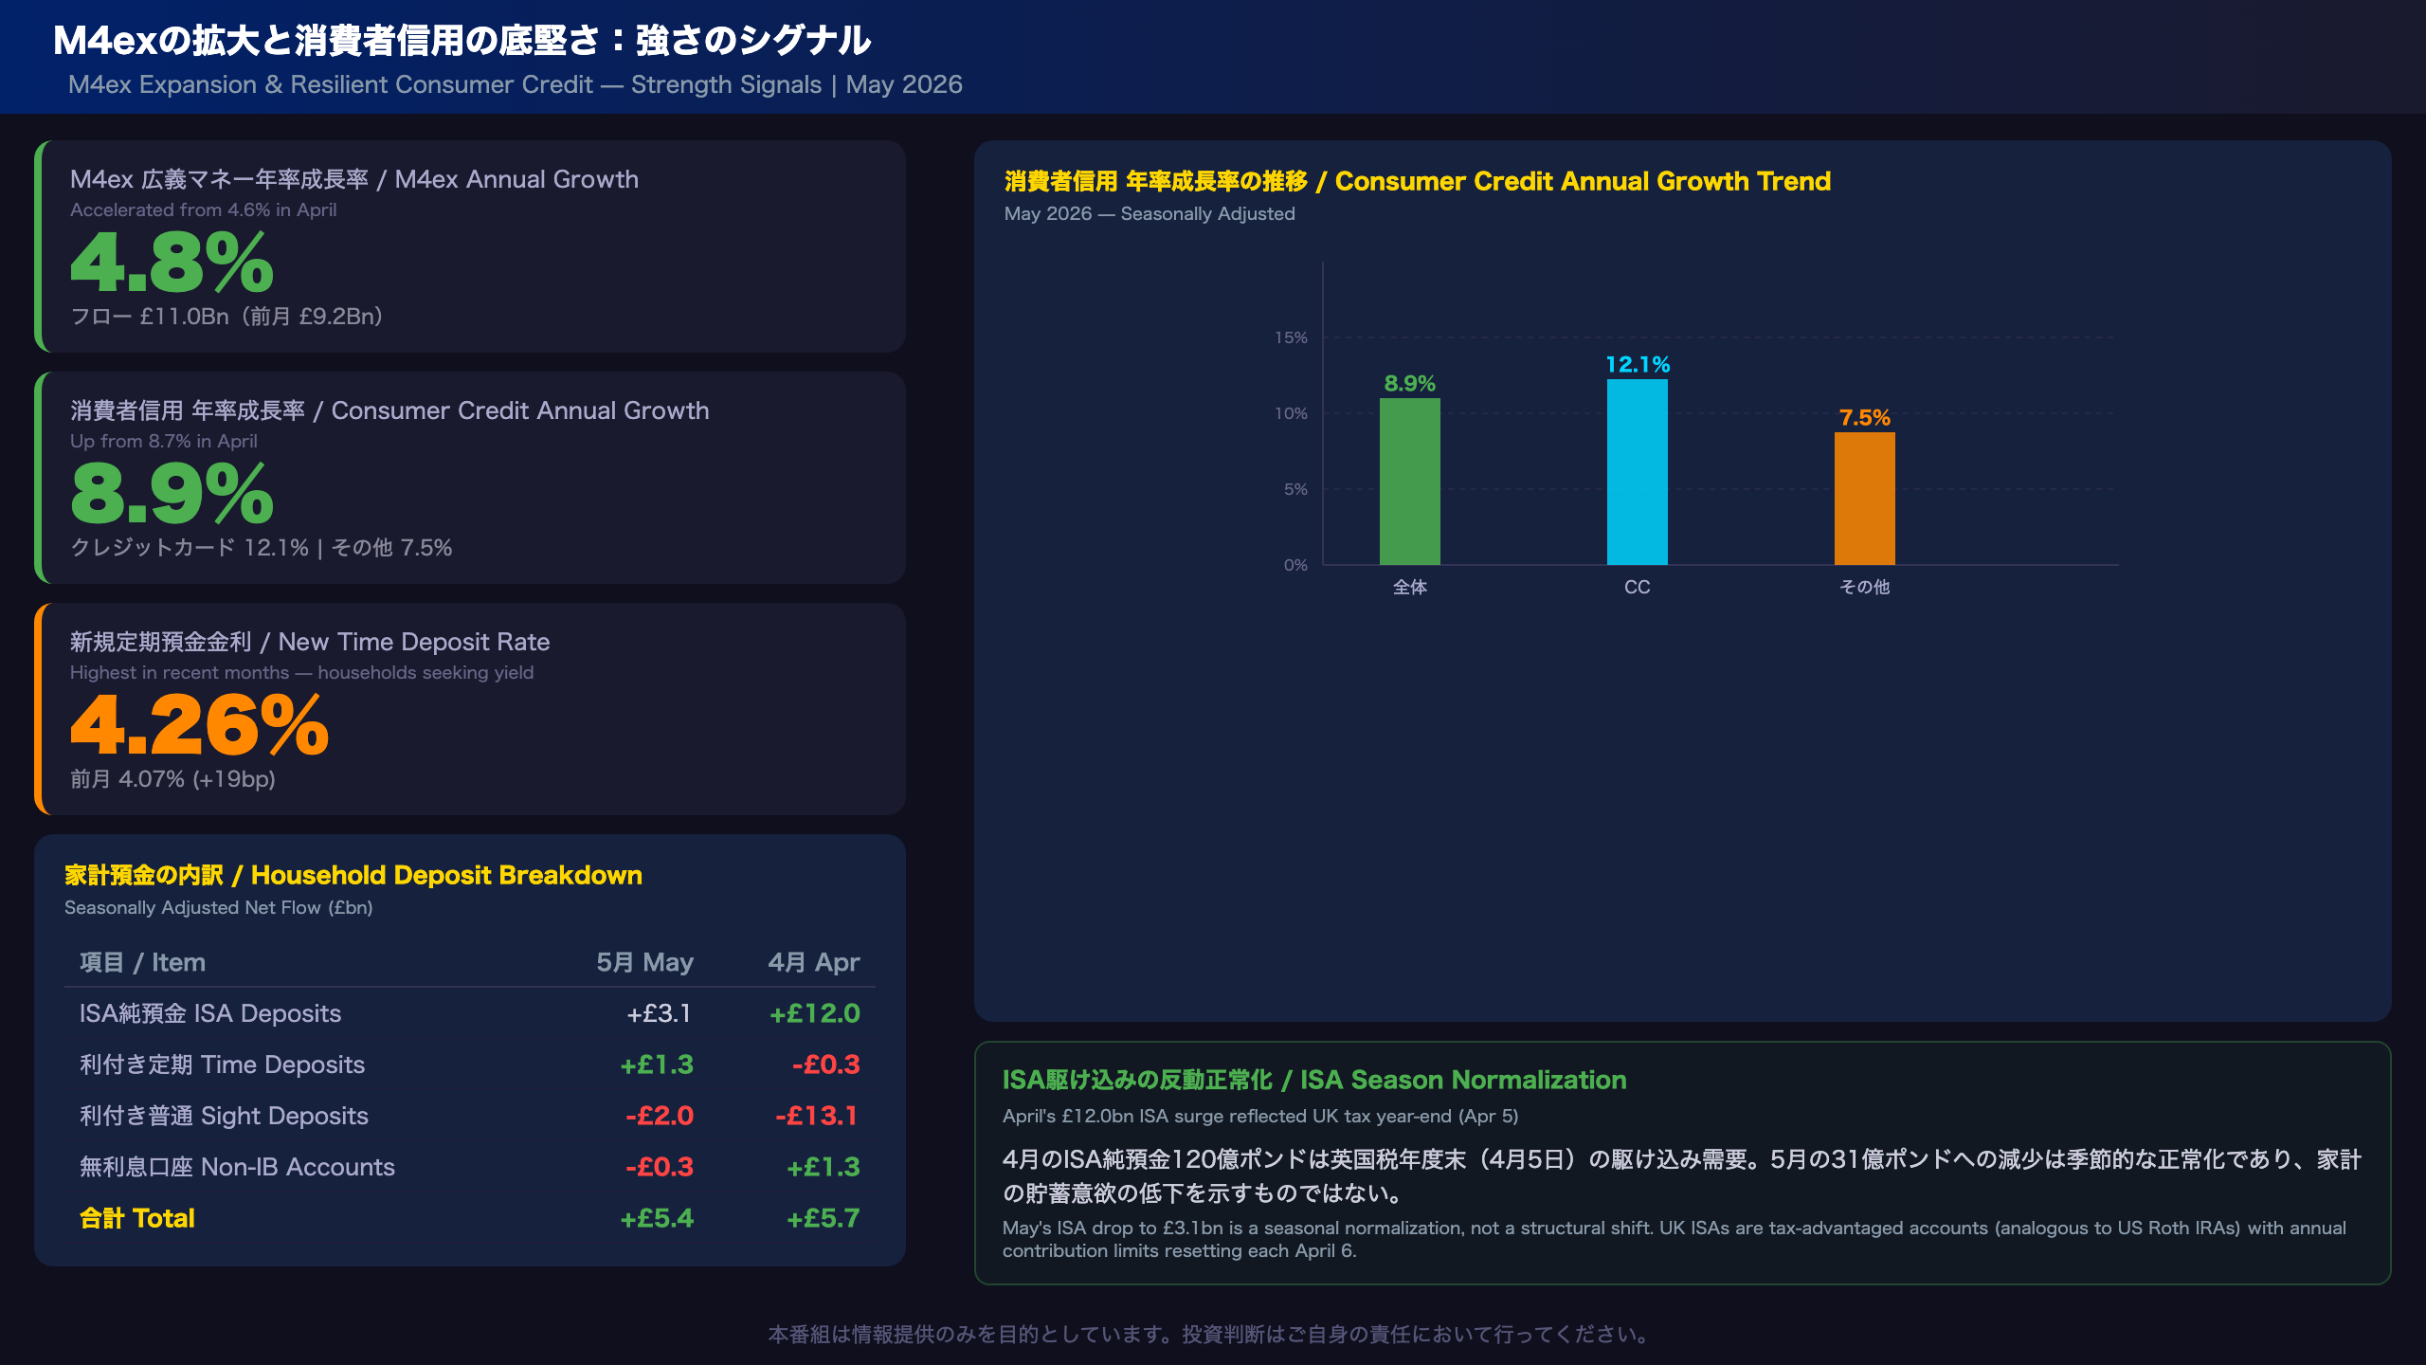Select the 'Sight Deposits' row label
The height and width of the screenshot is (1365, 2426).
[224, 1116]
